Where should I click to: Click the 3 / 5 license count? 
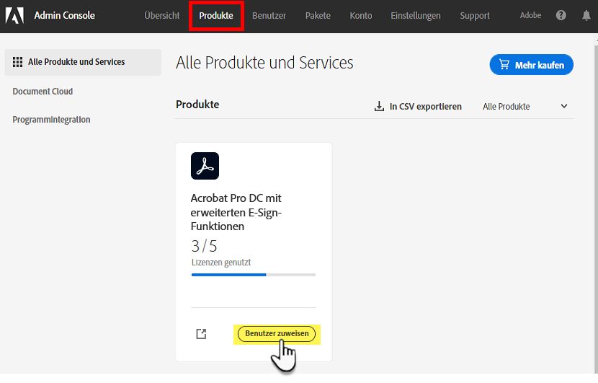(204, 246)
